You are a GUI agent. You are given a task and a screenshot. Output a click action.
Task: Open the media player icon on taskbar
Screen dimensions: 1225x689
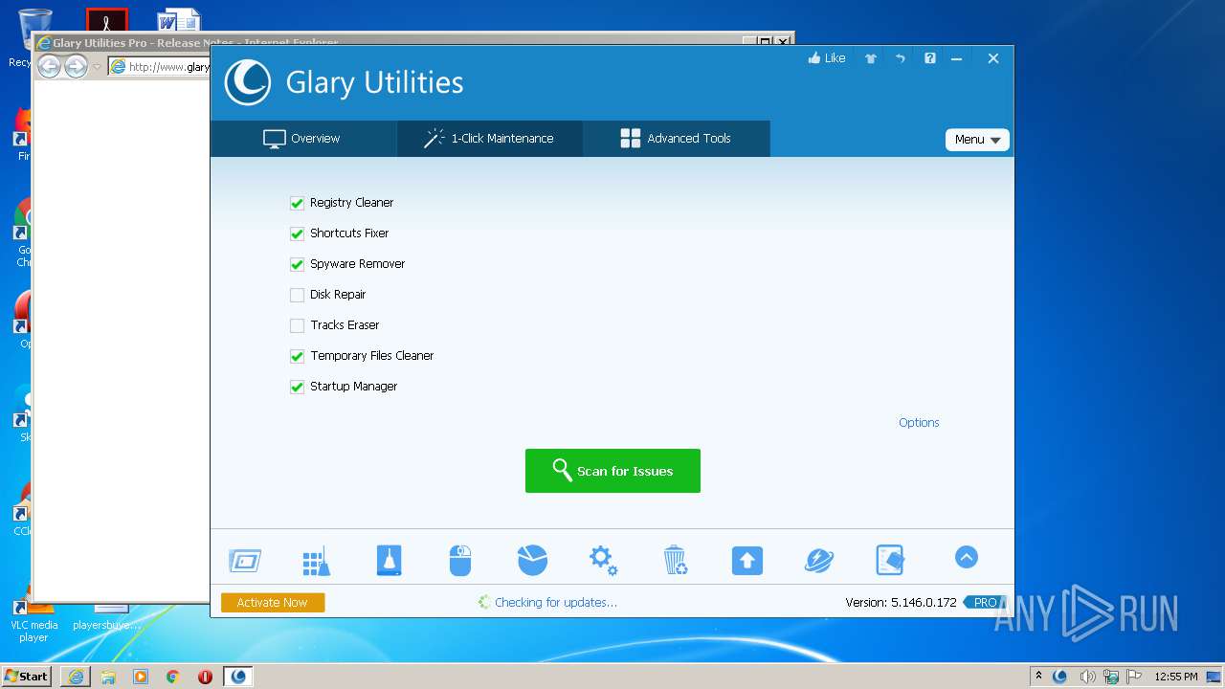coord(141,677)
